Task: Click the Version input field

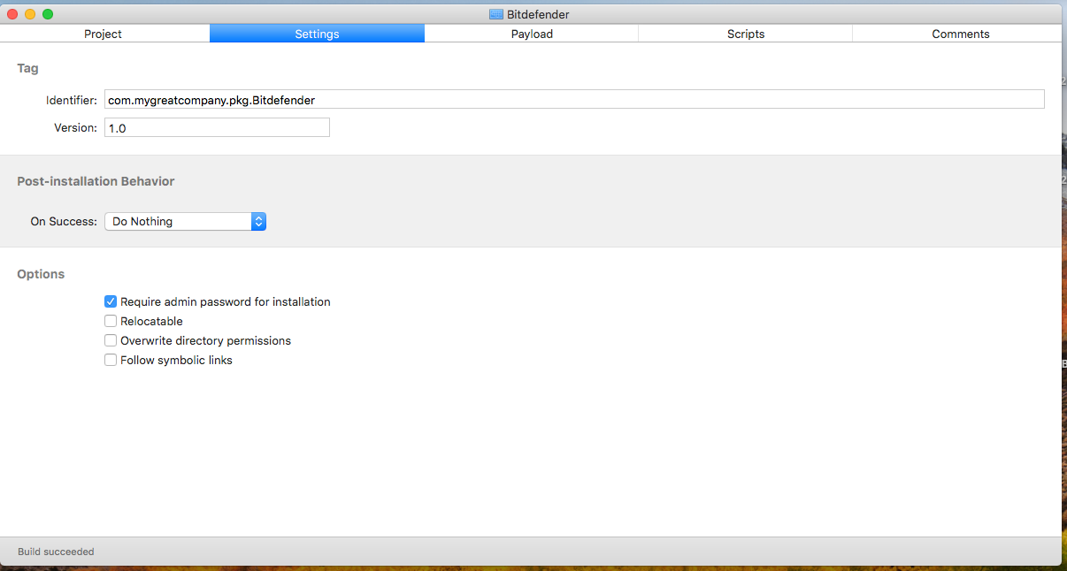Action: pyautogui.click(x=217, y=127)
